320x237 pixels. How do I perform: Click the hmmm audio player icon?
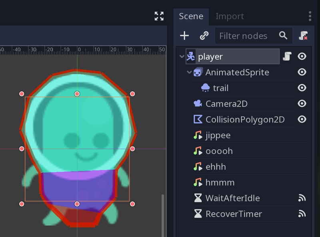(198, 182)
